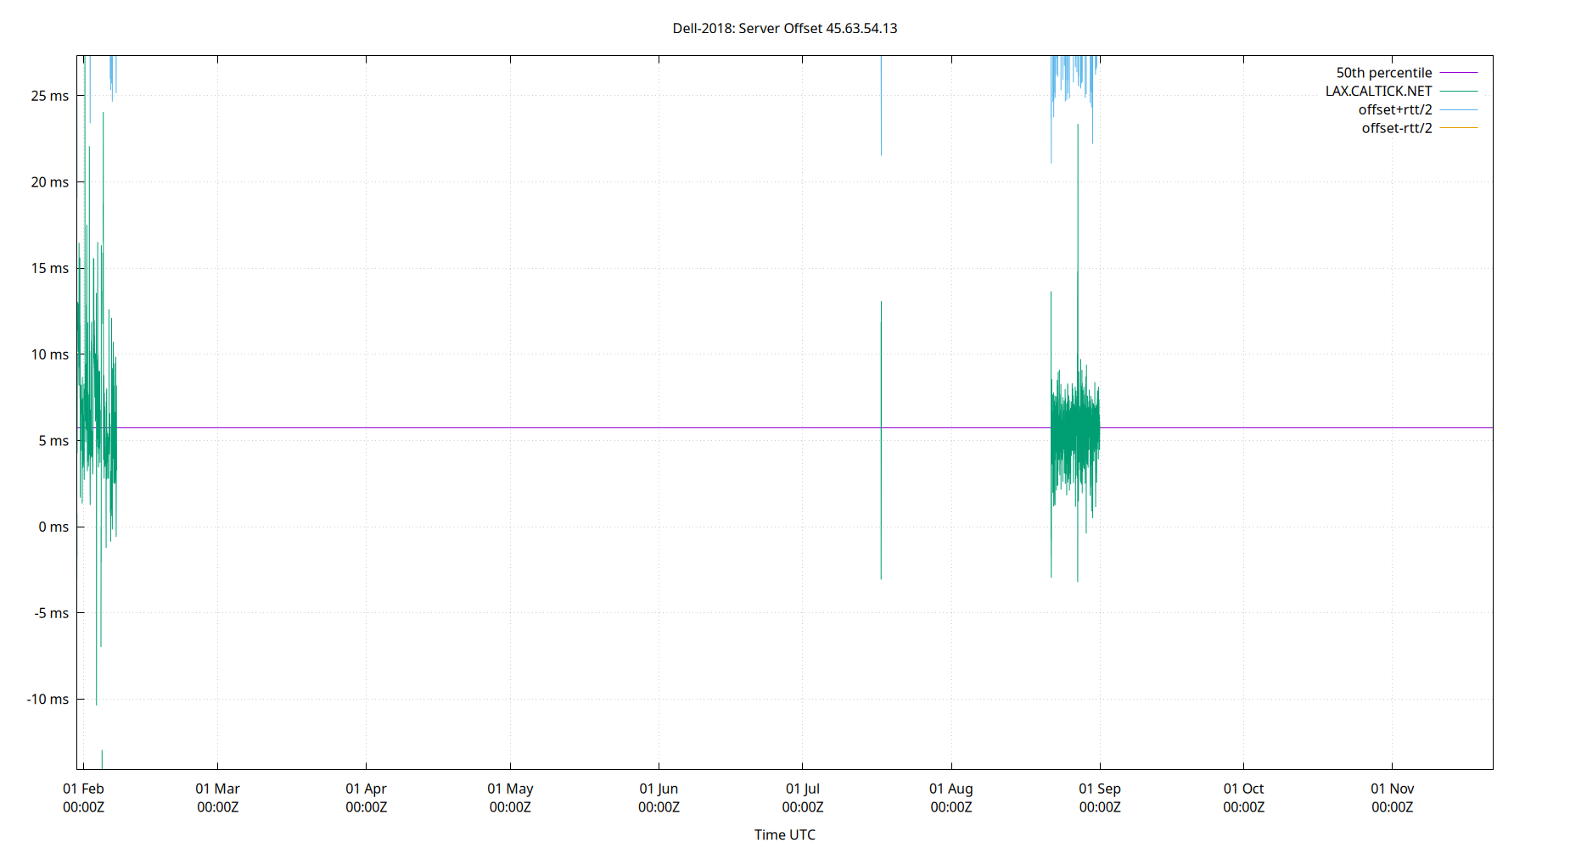
Task: Click the 01 Sep x-axis tick label
Action: (1100, 797)
